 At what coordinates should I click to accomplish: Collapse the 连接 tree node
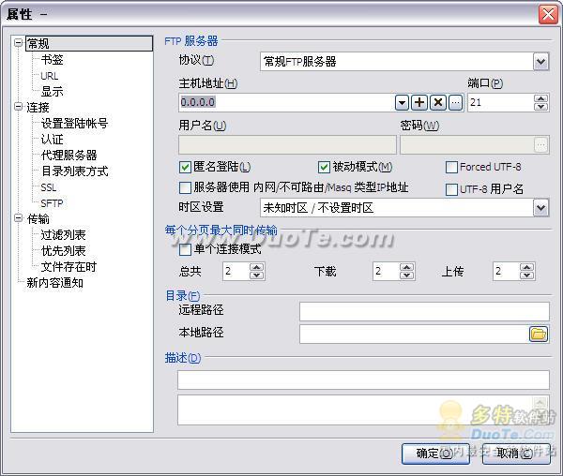click(x=18, y=107)
